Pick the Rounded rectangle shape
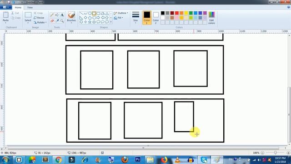This screenshot has width=291, height=164. 98,14
